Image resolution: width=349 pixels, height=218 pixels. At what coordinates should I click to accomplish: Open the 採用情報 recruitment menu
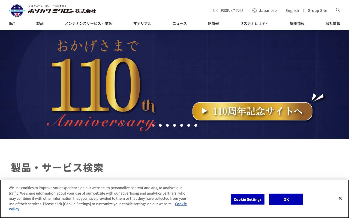pos(297,23)
